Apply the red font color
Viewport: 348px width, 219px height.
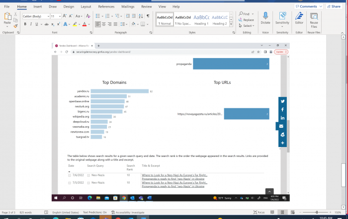click(x=85, y=24)
